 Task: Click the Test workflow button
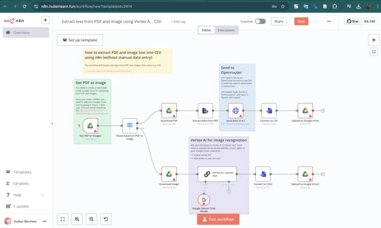(218, 219)
